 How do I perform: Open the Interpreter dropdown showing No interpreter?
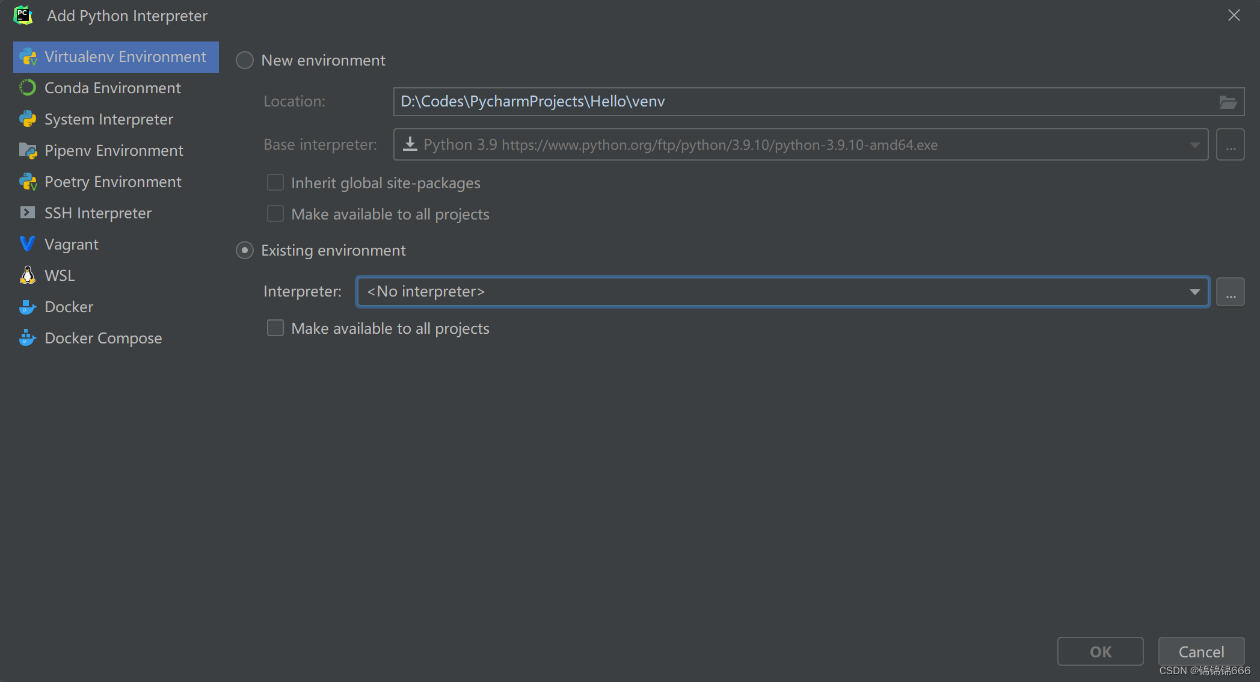1194,292
